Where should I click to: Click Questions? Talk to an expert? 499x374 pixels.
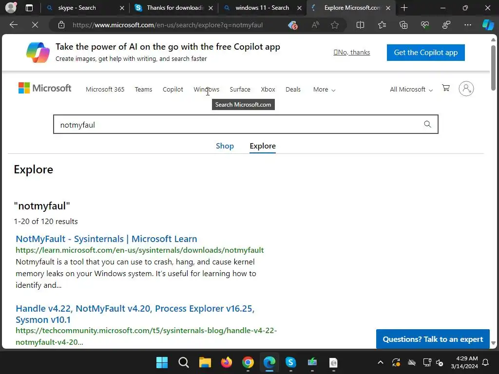[433, 339]
